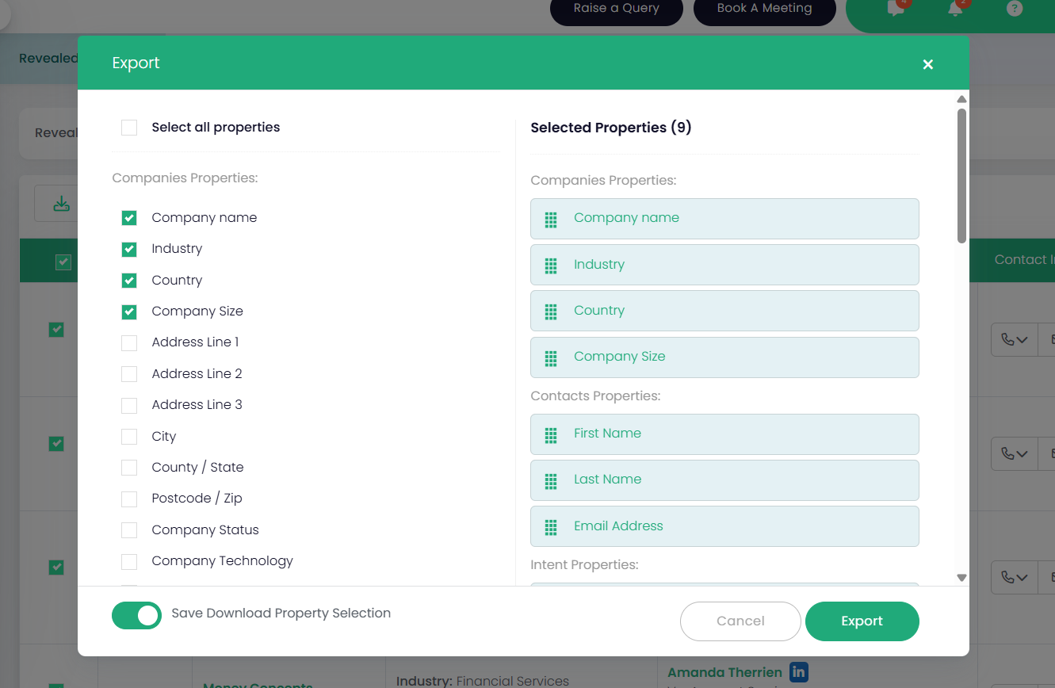Screen dimensions: 1055x688
Task: Click grid handle icon on First Name
Action: tap(551, 434)
